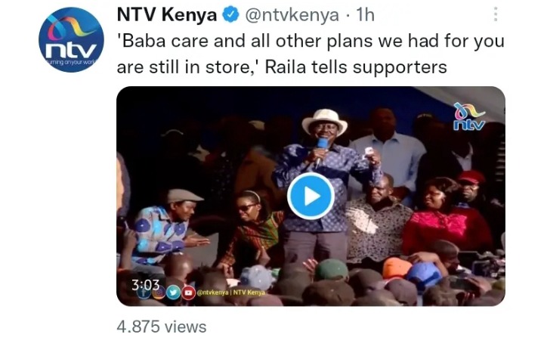Open the @ntvkenya handle in the tweet header
The height and width of the screenshot is (359, 544).
(x=292, y=15)
